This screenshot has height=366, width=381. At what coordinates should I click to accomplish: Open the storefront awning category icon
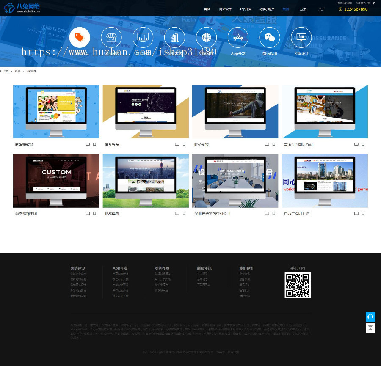[x=111, y=37]
